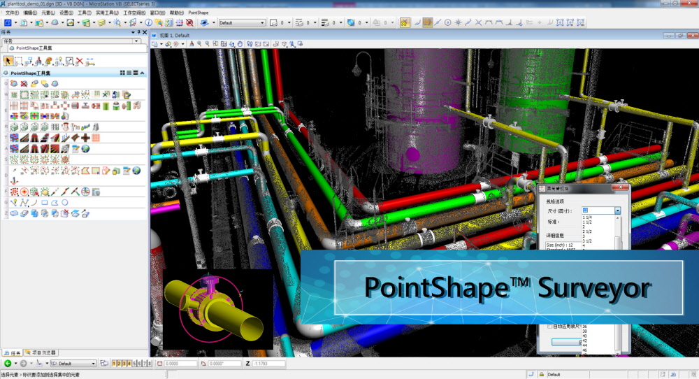Viewport: 699px width, 379px height.
Task: Switch to the 任务 tab at bottom
Action: point(12,352)
